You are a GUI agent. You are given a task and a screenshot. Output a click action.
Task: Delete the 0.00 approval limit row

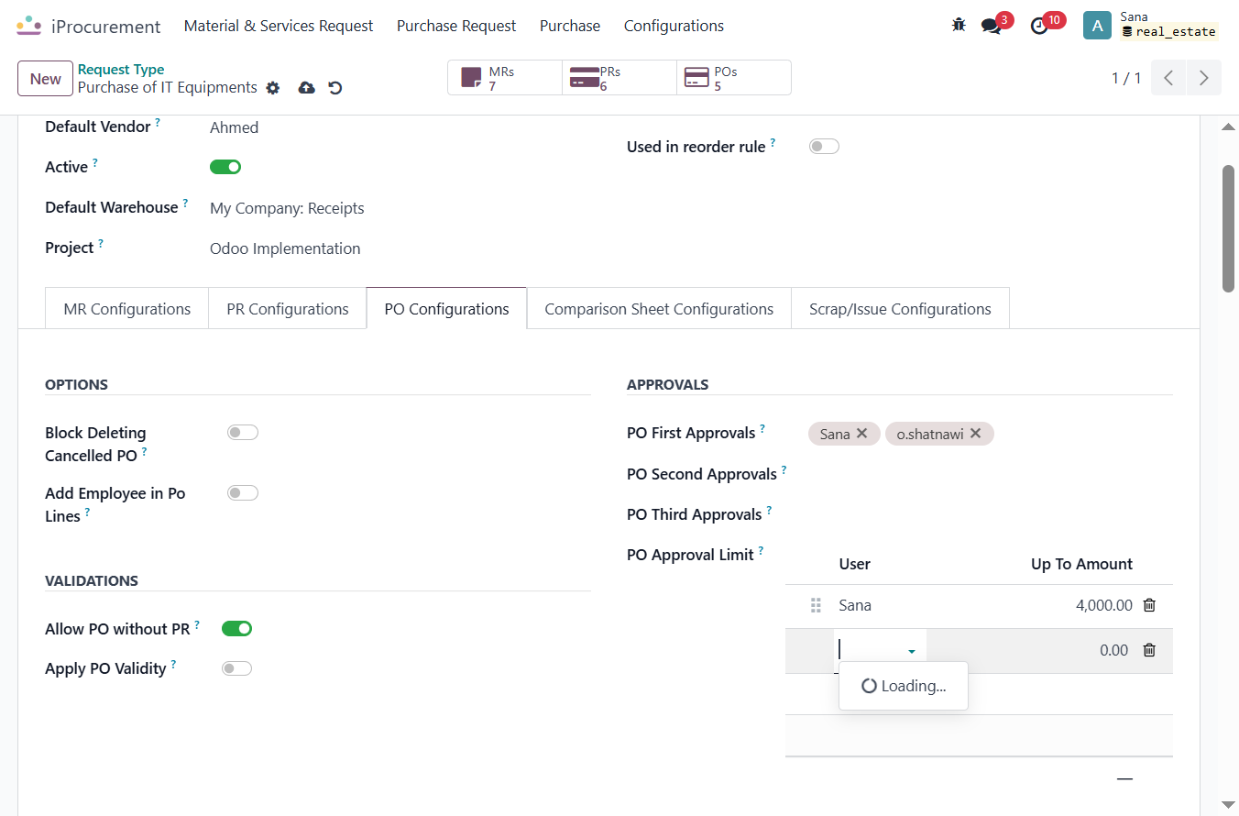(x=1149, y=650)
